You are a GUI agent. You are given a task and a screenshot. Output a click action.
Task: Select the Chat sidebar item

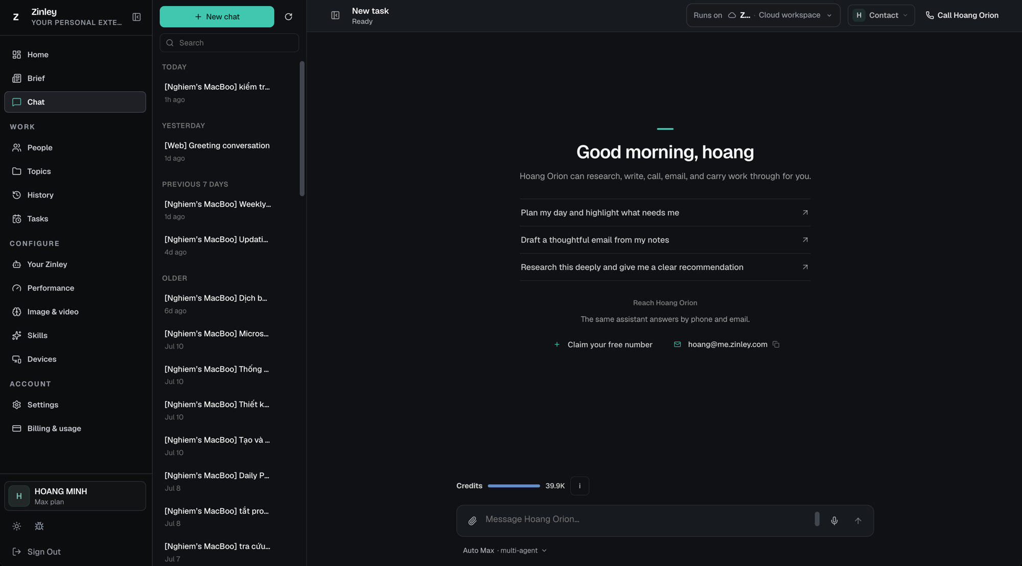tap(75, 102)
